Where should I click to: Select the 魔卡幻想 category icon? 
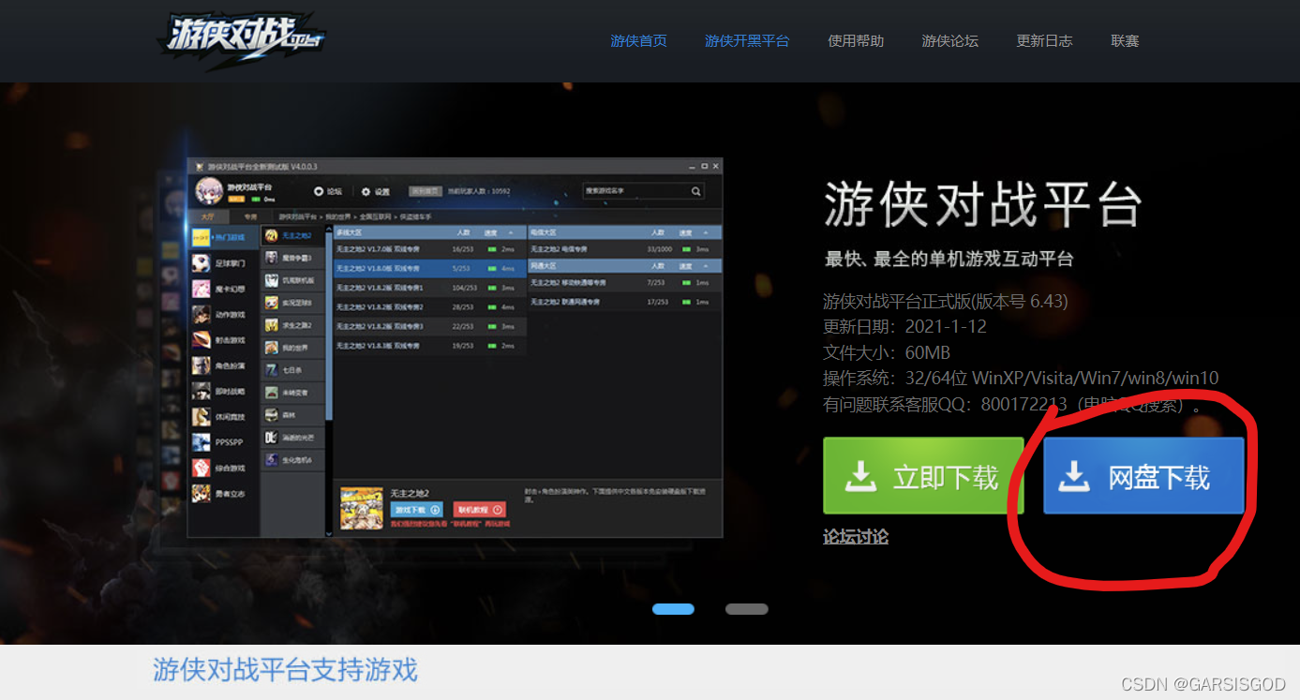tap(202, 289)
